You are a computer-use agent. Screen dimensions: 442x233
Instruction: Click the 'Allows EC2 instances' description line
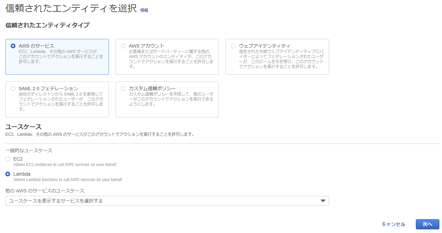click(65, 165)
